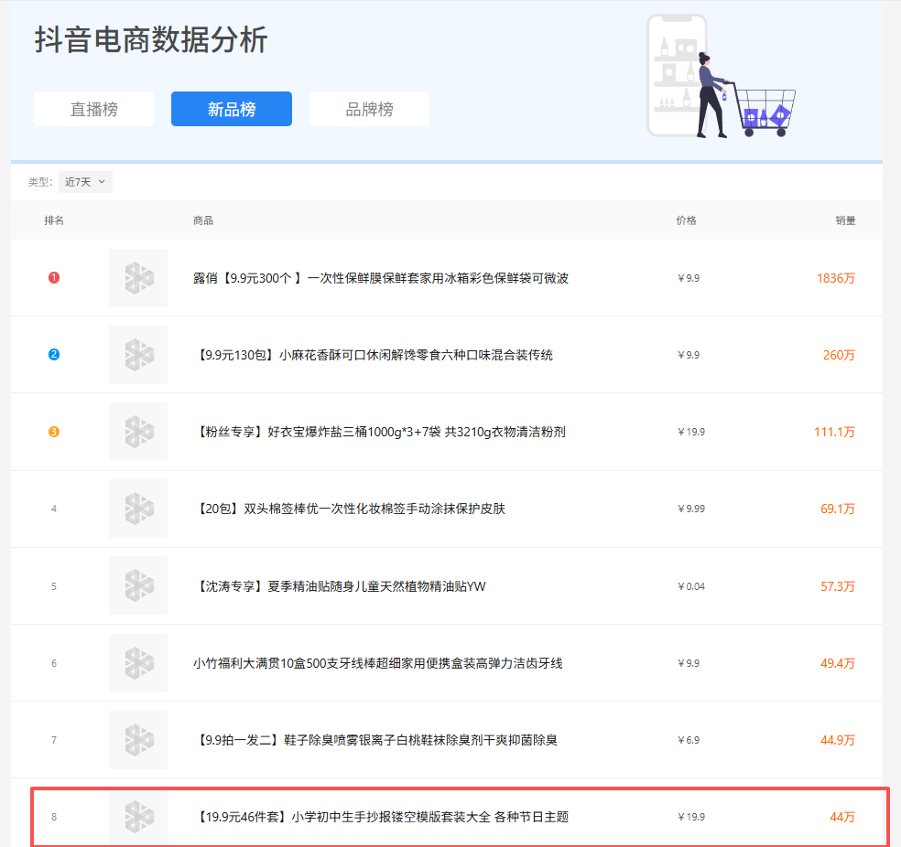The width and height of the screenshot is (901, 847).
Task: Click rank number 6
Action: 54,663
